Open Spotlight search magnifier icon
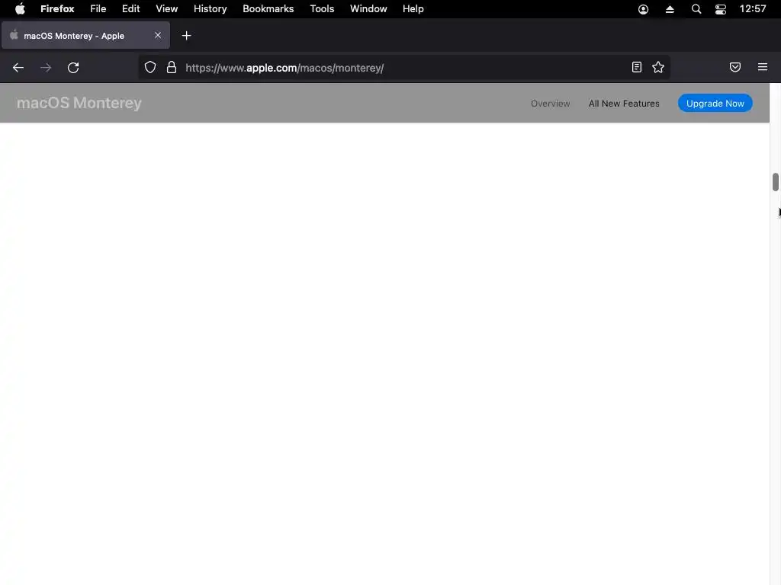781x585 pixels. pyautogui.click(x=696, y=9)
